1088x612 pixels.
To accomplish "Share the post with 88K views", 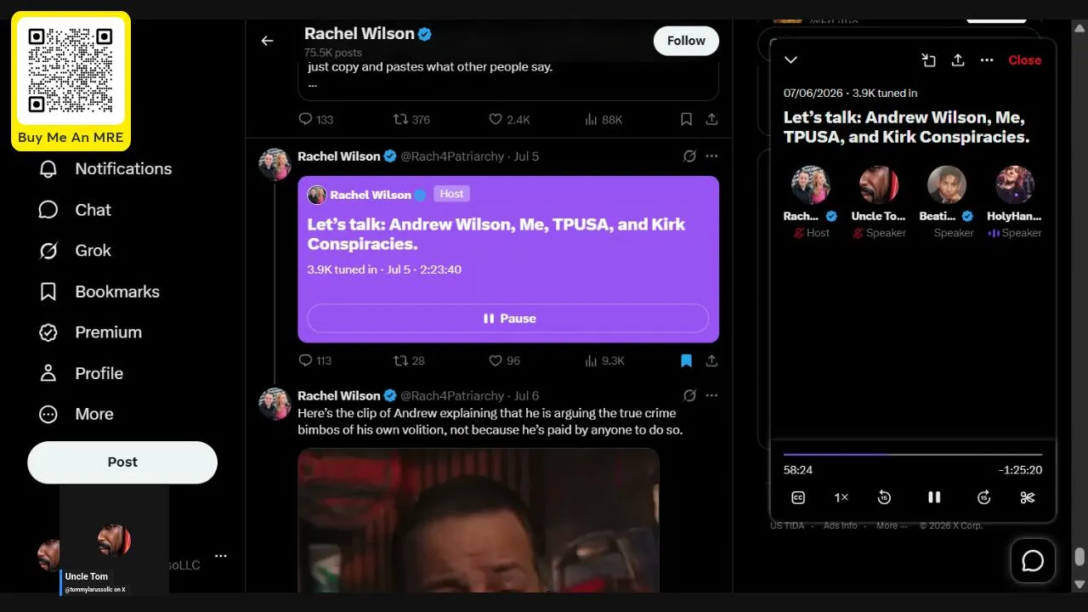I will 711,120.
